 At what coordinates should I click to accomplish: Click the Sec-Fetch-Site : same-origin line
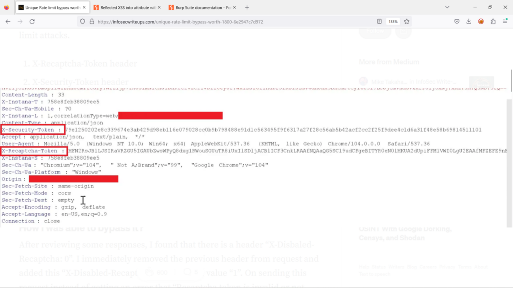pos(48,186)
